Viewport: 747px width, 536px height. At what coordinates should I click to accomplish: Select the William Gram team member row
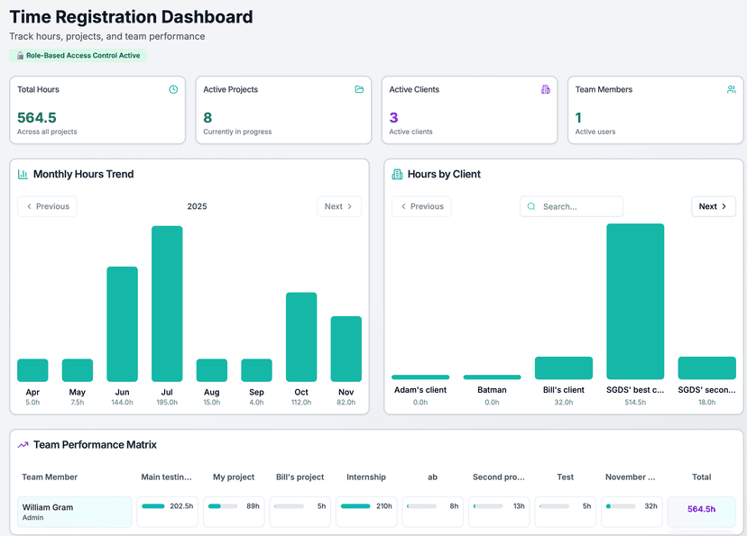pyautogui.click(x=74, y=510)
